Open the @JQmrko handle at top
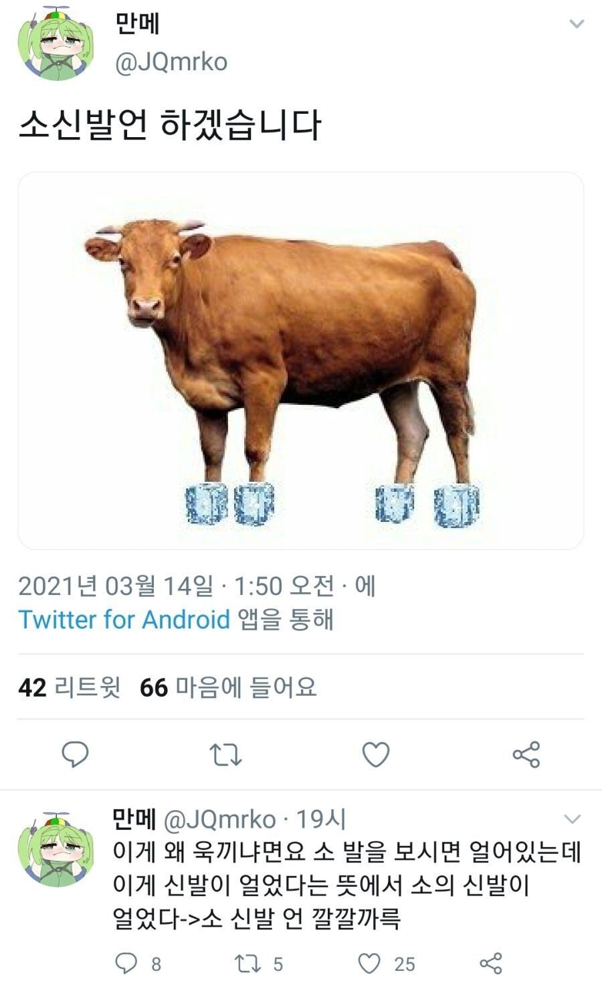602x987 pixels. (171, 62)
